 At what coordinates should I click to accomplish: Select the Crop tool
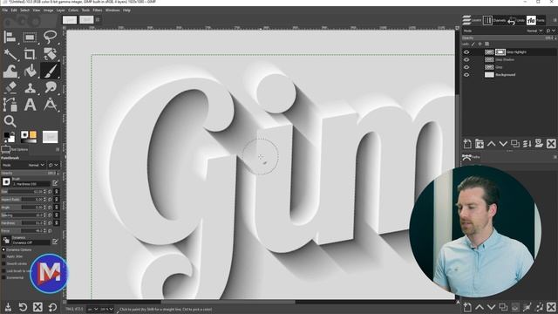30,54
